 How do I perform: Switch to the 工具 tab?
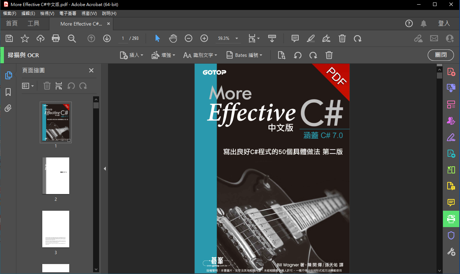(x=33, y=23)
